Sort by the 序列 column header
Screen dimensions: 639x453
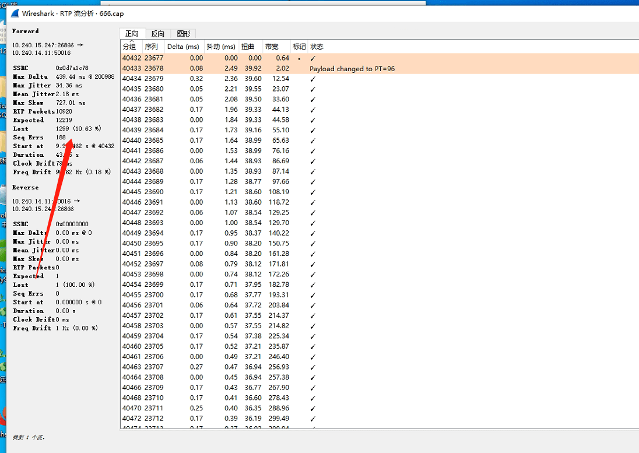pos(153,47)
